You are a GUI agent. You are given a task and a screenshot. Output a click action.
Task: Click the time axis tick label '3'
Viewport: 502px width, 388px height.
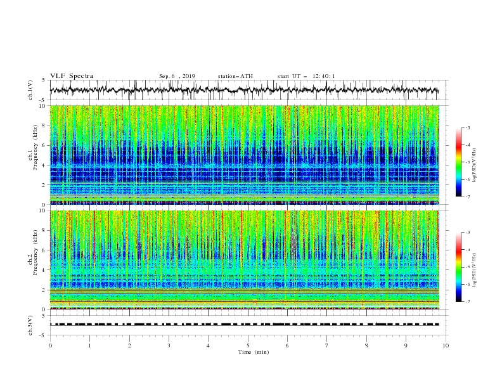click(169, 346)
